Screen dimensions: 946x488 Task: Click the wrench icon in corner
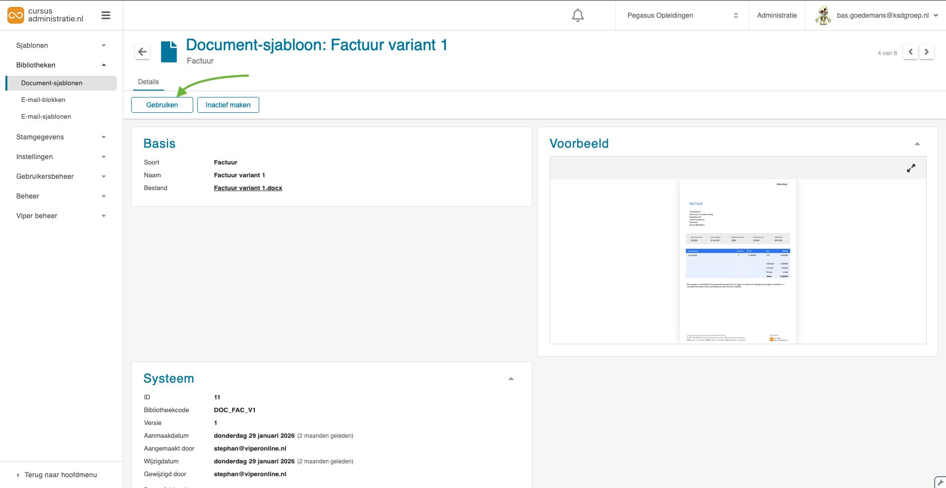[x=940, y=483]
